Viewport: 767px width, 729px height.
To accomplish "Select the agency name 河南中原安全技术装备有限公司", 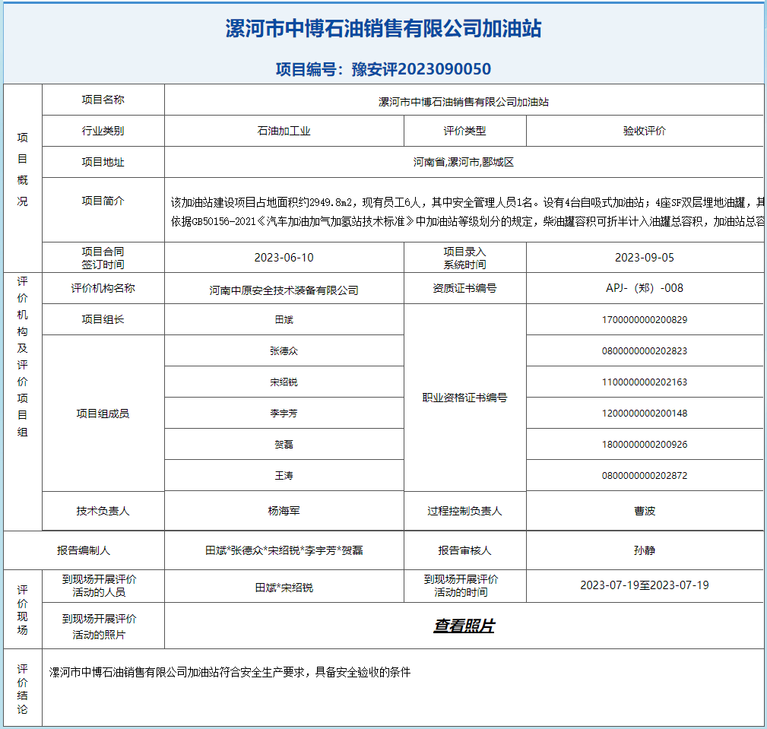I will pyautogui.click(x=284, y=290).
